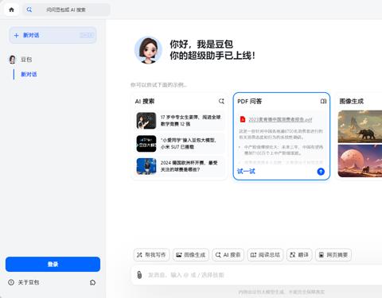The width and height of the screenshot is (382, 298).
Task: Start a new chat with + 新对话 button
Action: [x=53, y=35]
